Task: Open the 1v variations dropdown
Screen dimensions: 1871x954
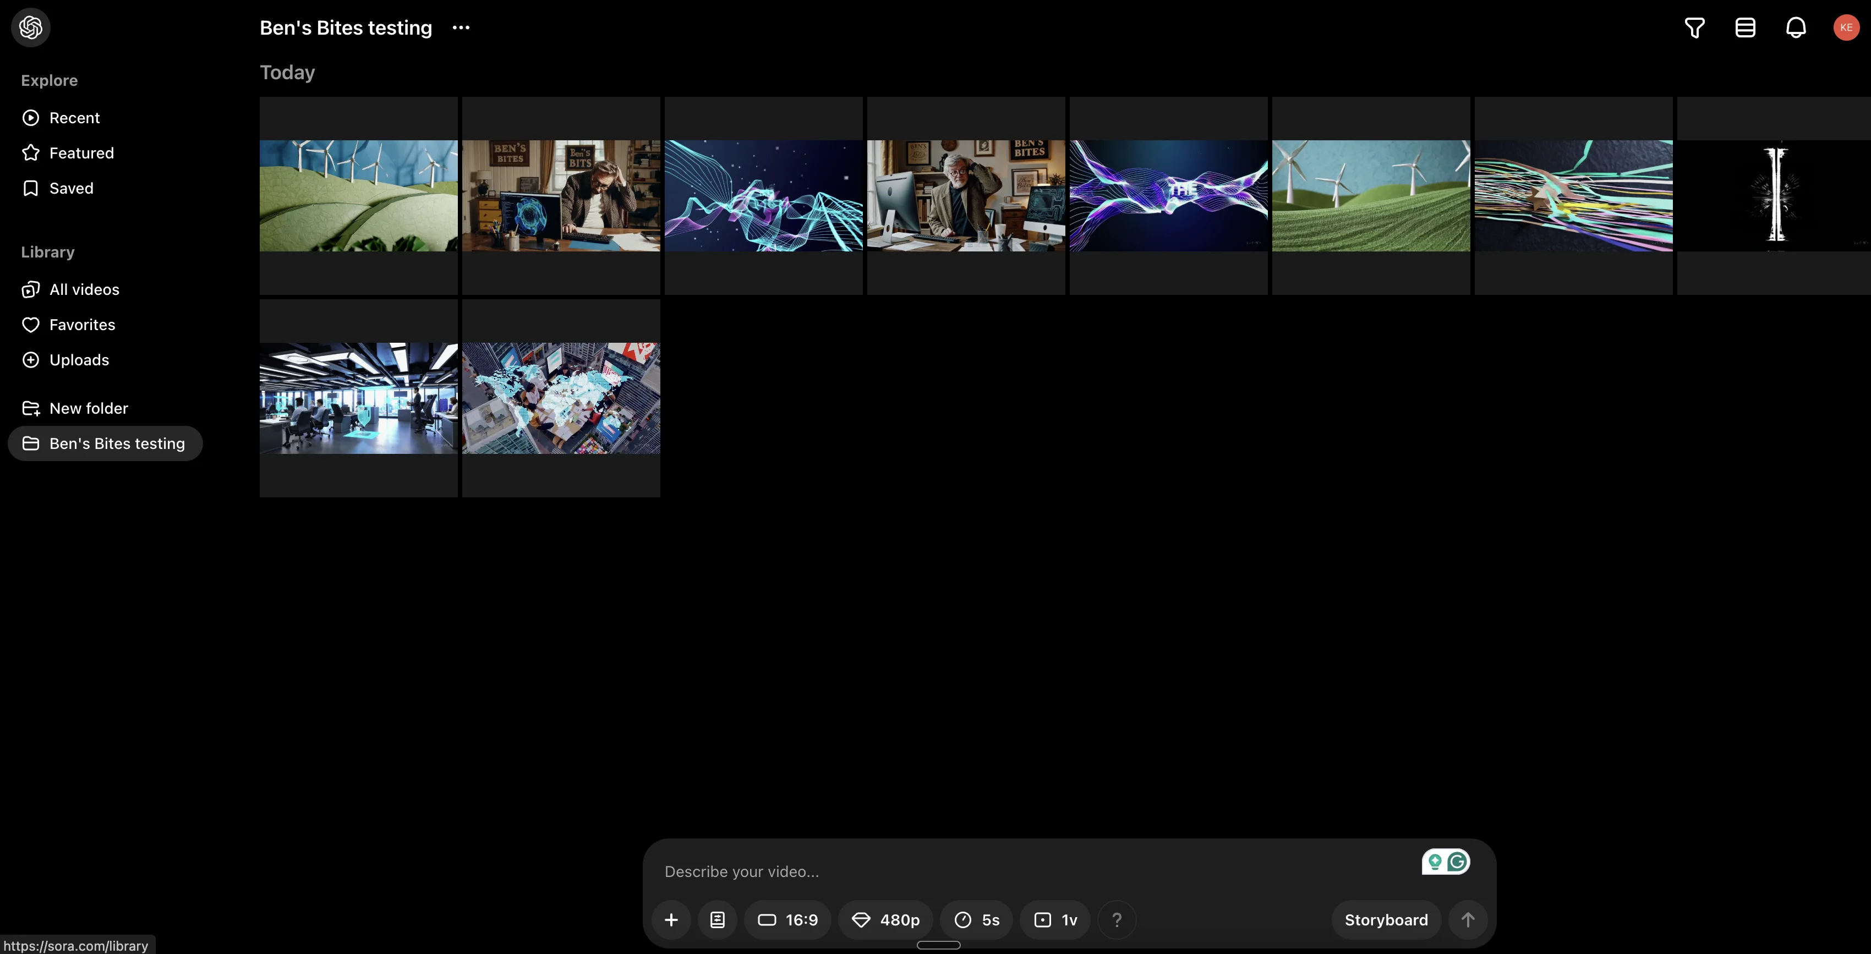Action: [x=1055, y=920]
